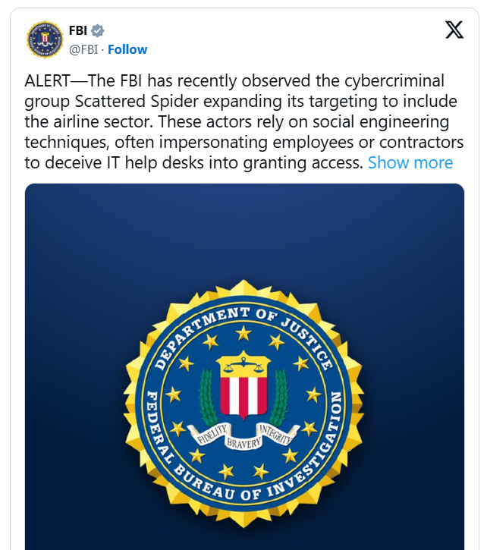This screenshot has width=487, height=550.
Task: Click the scales above the seal's shield
Action: pyautogui.click(x=244, y=363)
